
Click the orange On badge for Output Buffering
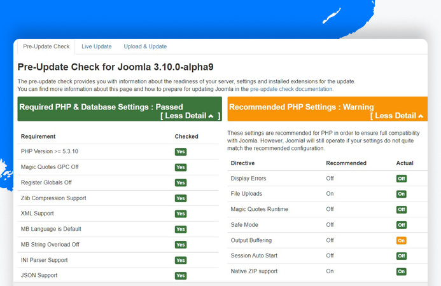pos(402,240)
